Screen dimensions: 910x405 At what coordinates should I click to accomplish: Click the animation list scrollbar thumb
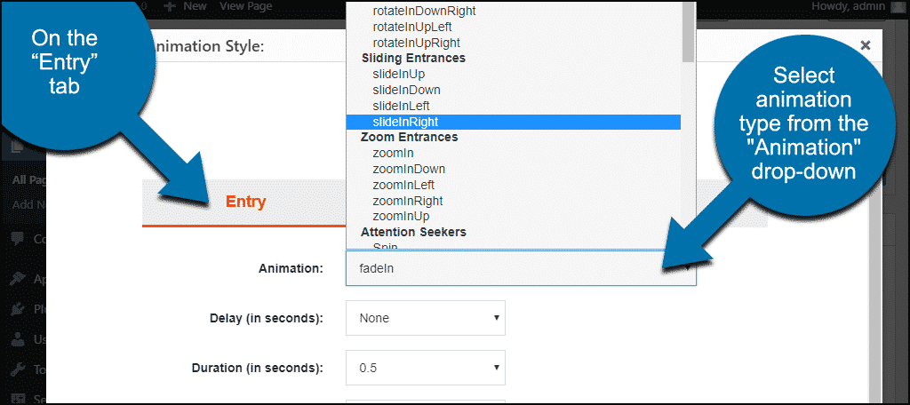coord(689,31)
